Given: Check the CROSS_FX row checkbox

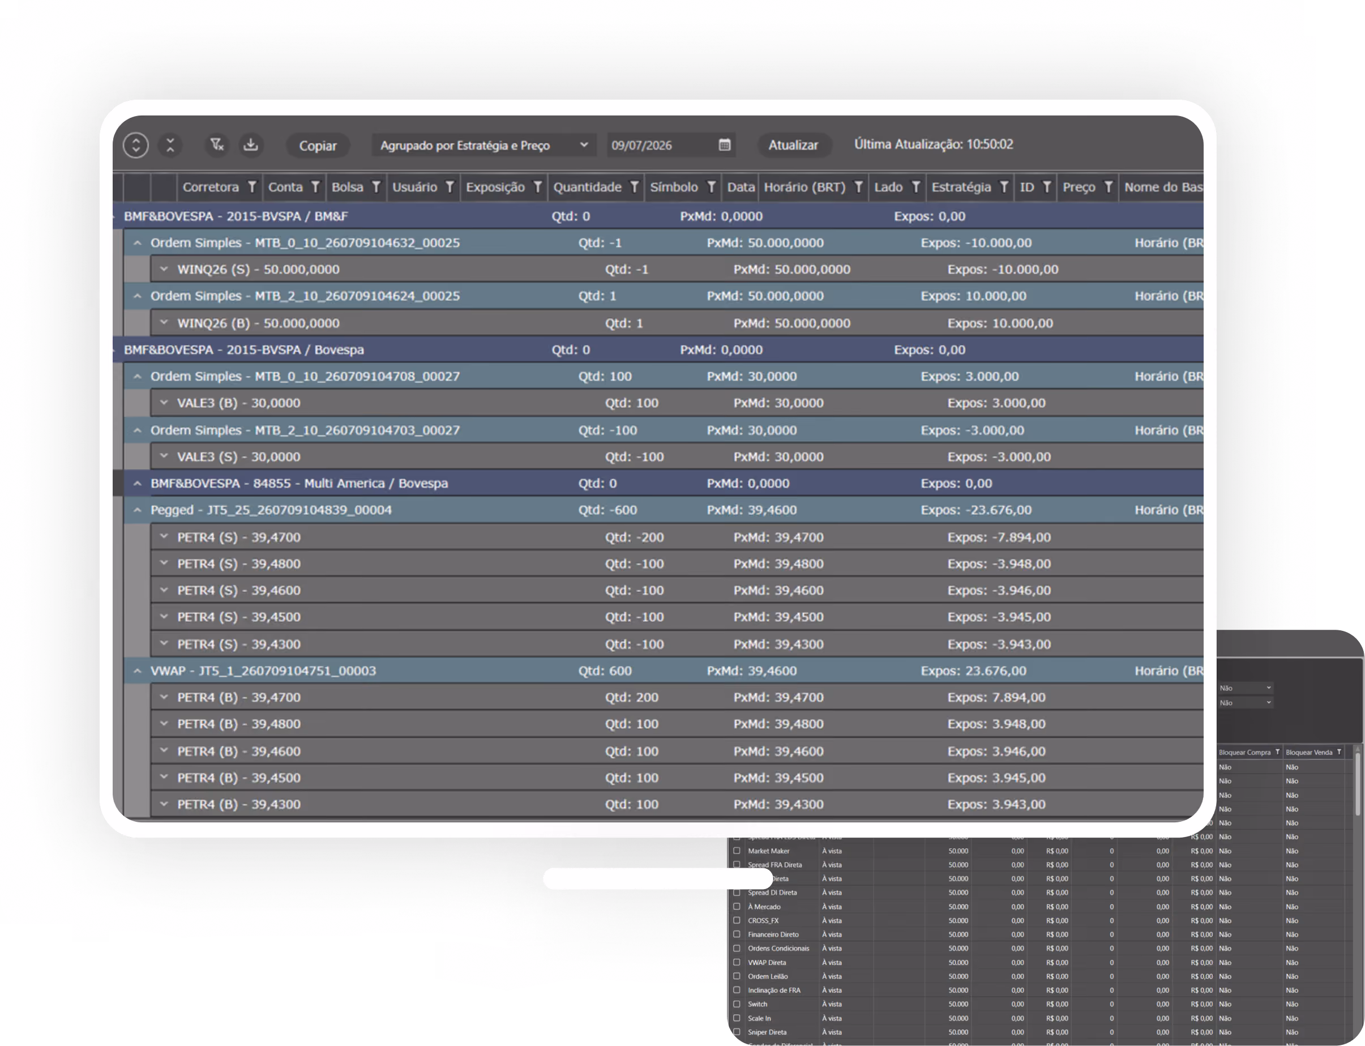Looking at the screenshot, I should [x=737, y=920].
